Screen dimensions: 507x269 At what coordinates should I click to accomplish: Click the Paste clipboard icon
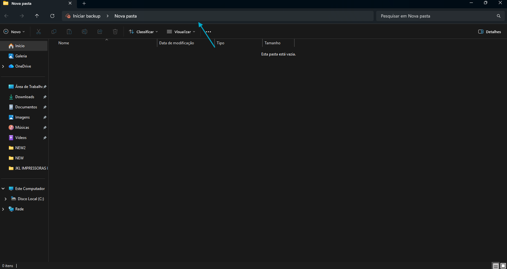click(x=69, y=32)
